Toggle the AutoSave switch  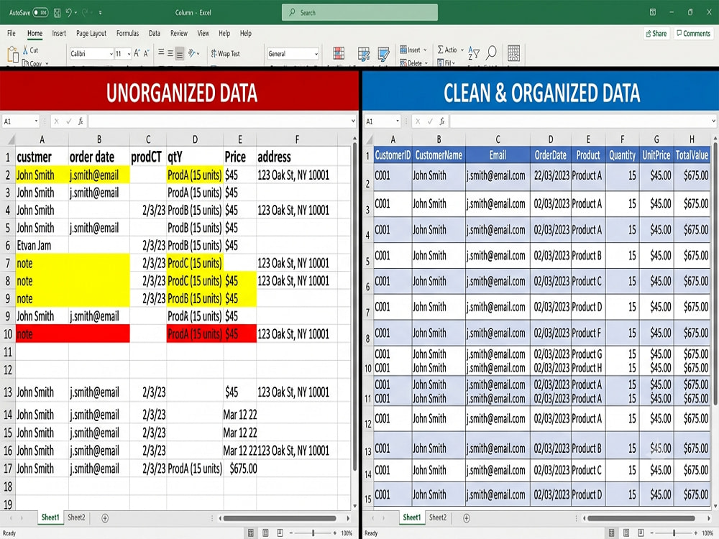[x=41, y=12]
